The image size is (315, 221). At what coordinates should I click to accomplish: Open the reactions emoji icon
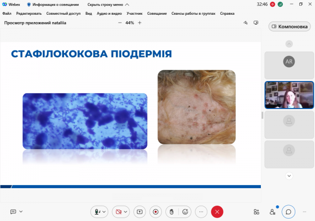pos(185,212)
